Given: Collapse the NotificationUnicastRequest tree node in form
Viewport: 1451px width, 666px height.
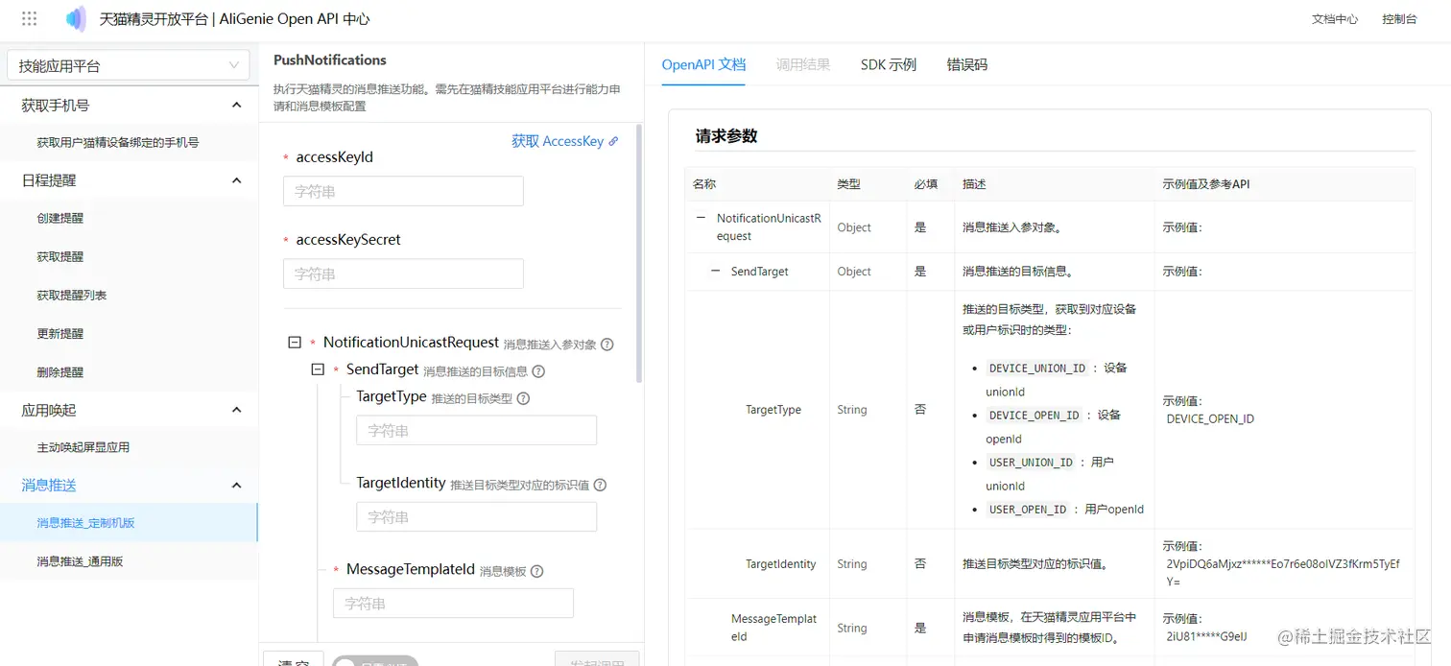Looking at the screenshot, I should [x=295, y=343].
